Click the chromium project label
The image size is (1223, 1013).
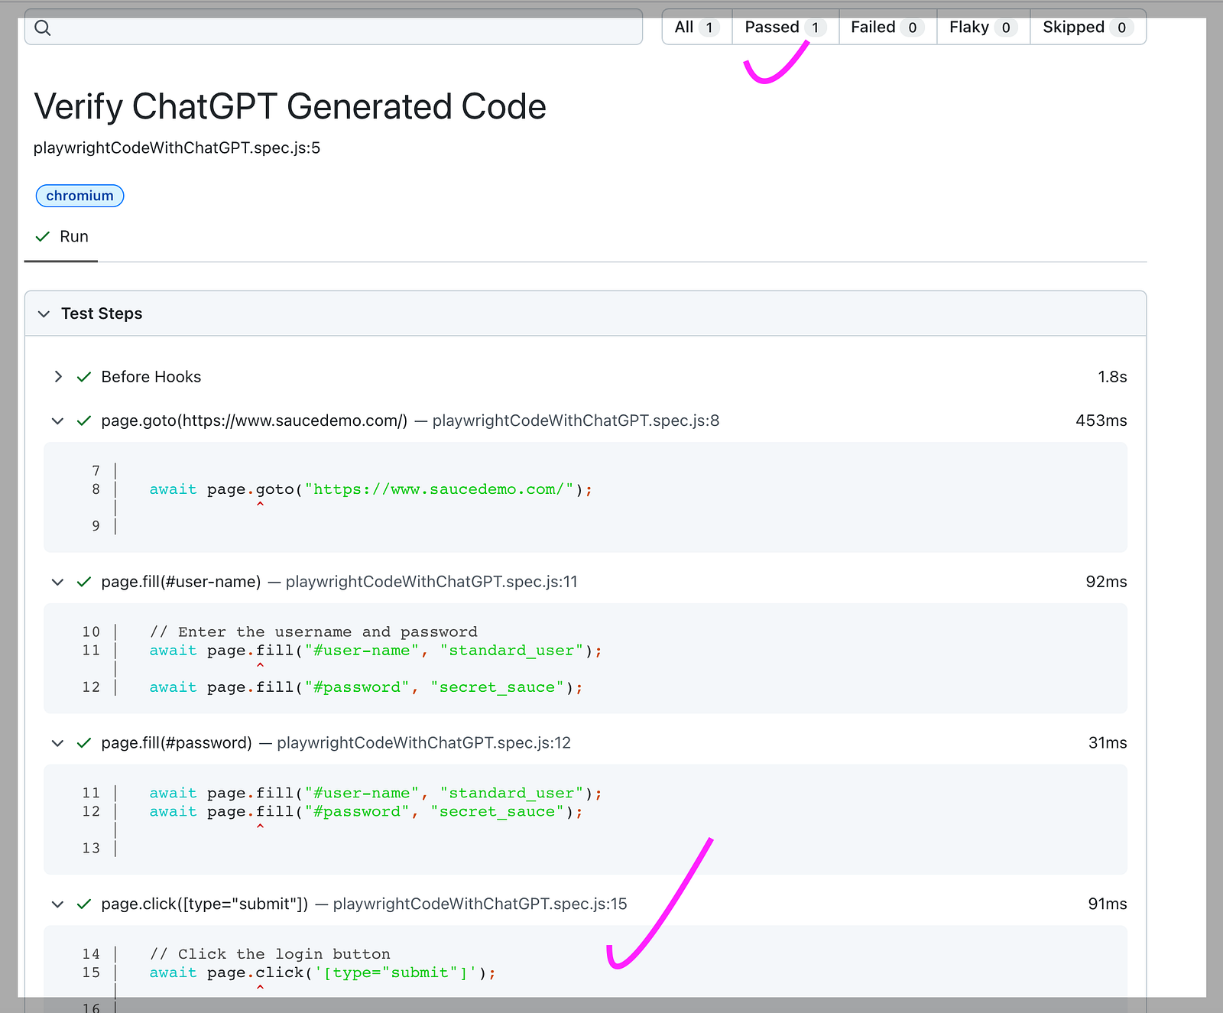[x=79, y=196]
